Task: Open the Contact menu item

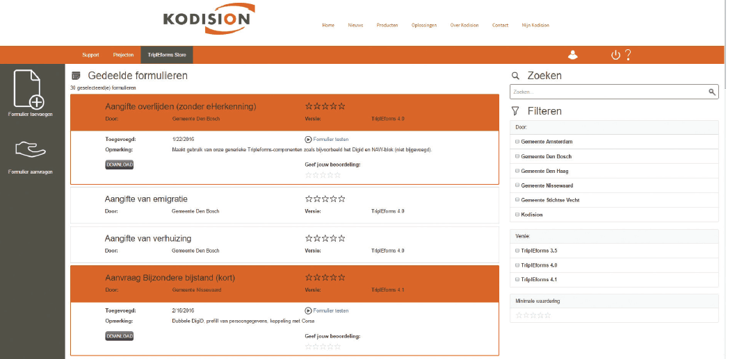Action: 500,25
